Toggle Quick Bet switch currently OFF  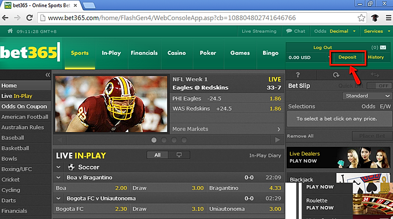pos(379,86)
